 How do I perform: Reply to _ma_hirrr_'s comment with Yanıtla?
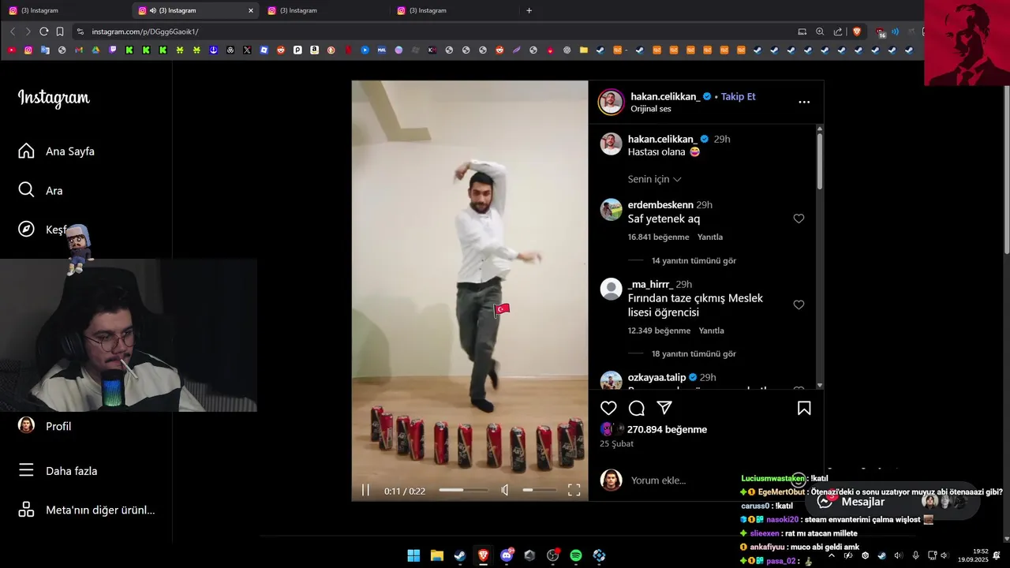point(711,331)
